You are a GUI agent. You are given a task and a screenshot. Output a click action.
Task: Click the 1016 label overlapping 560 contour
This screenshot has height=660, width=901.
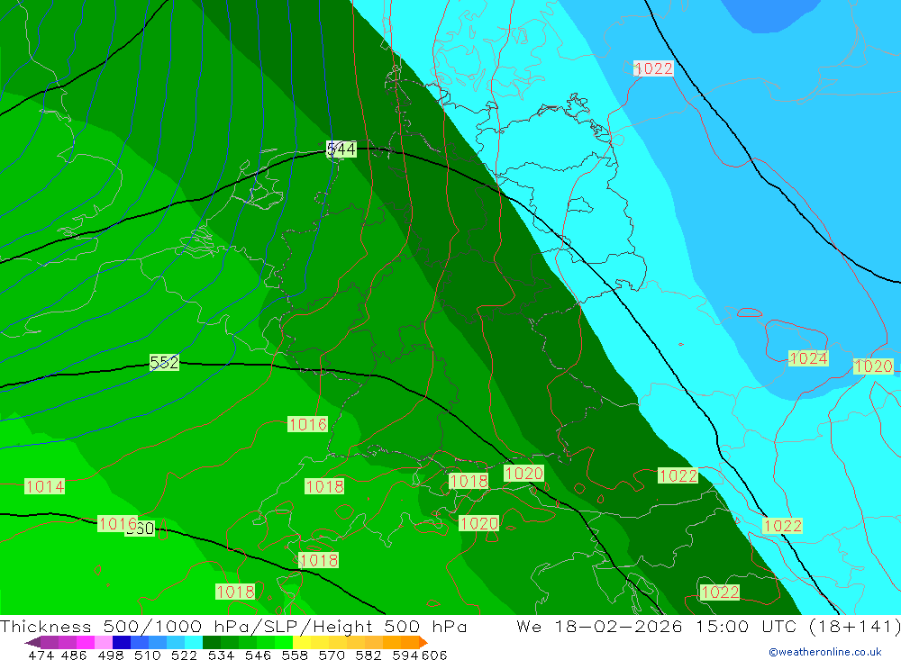pos(118,524)
